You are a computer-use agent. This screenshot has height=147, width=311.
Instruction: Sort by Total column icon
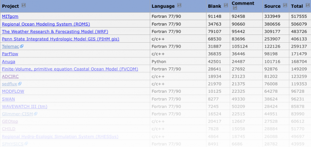coord(308,5)
